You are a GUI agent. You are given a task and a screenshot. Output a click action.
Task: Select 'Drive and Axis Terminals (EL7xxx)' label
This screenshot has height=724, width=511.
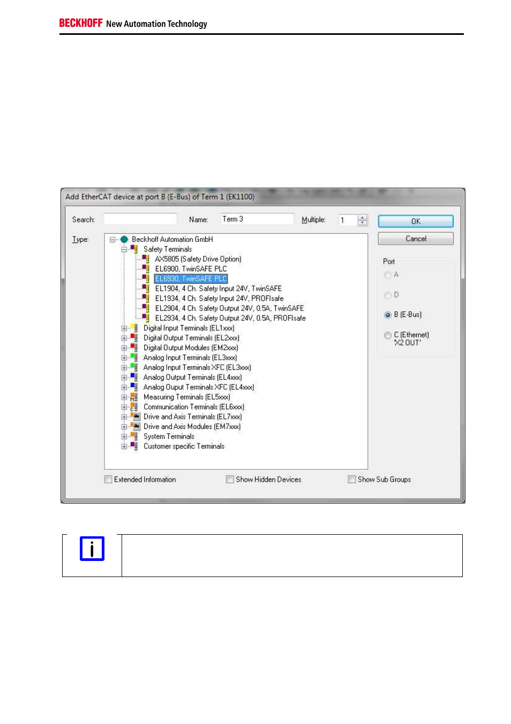192,417
